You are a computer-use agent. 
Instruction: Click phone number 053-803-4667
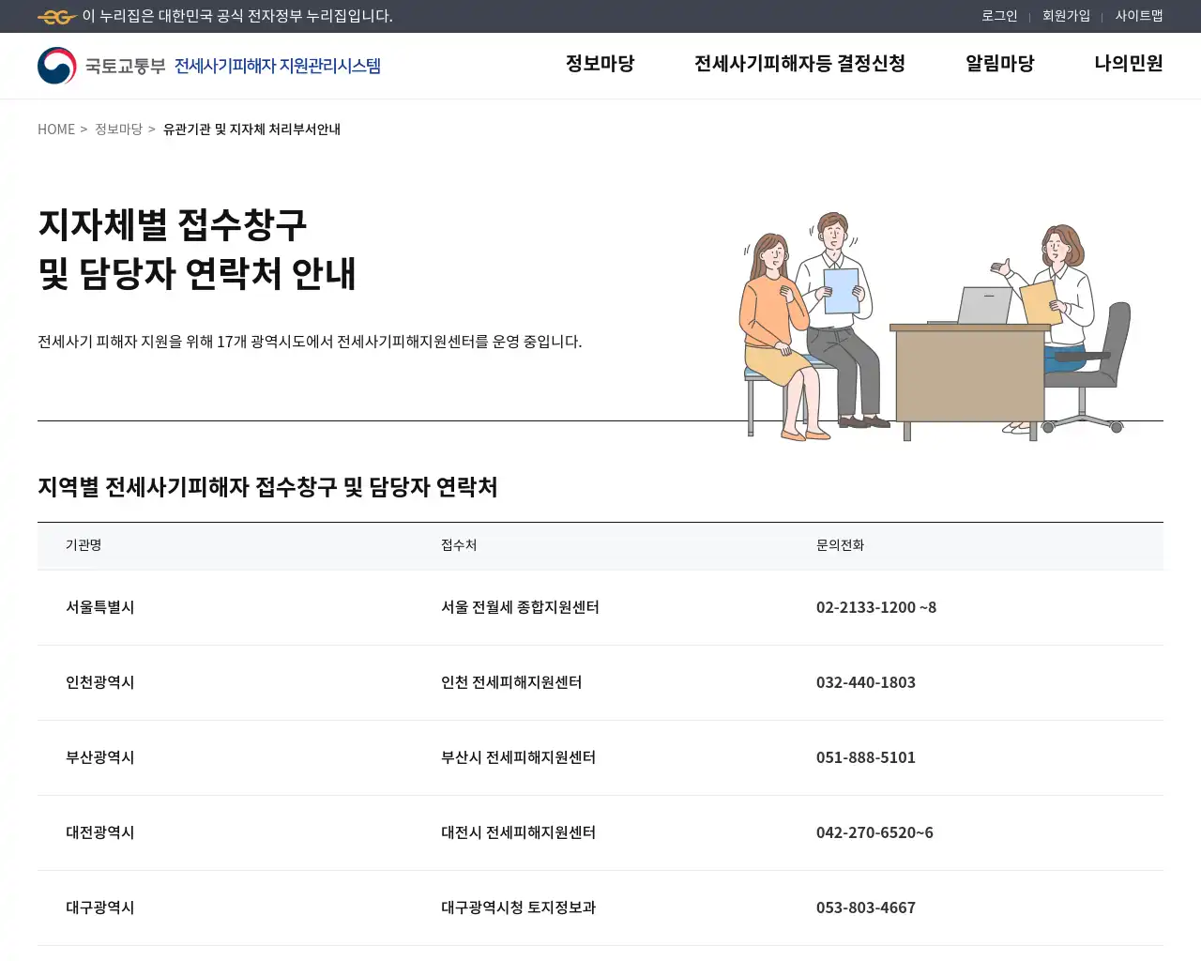866,908
